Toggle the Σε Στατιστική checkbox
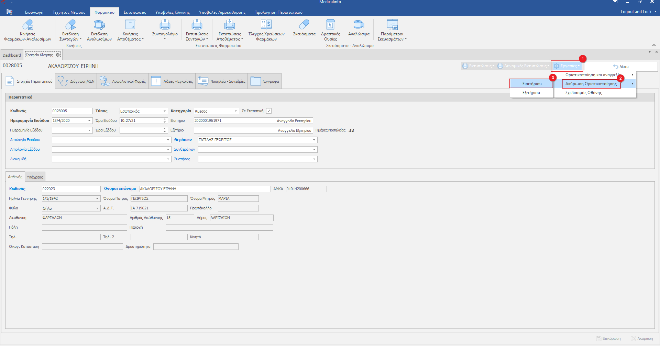The width and height of the screenshot is (660, 346). (x=269, y=111)
